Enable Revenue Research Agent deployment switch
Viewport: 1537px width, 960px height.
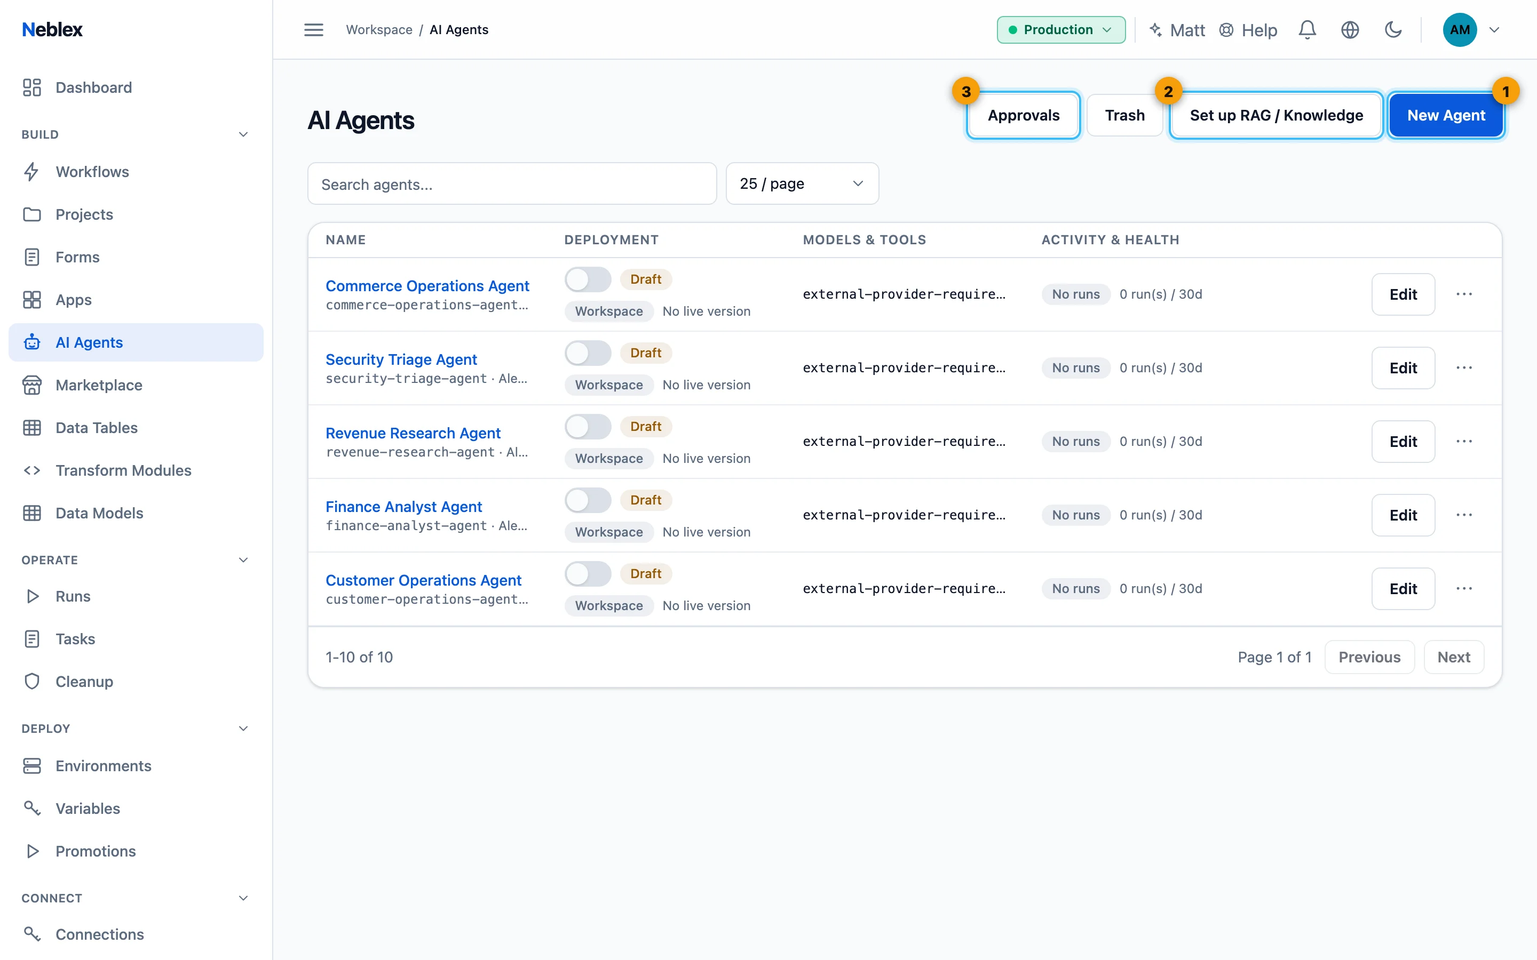(588, 427)
